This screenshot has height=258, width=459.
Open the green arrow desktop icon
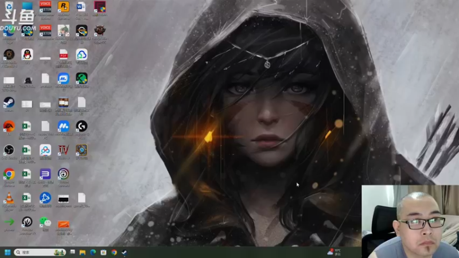point(9,222)
